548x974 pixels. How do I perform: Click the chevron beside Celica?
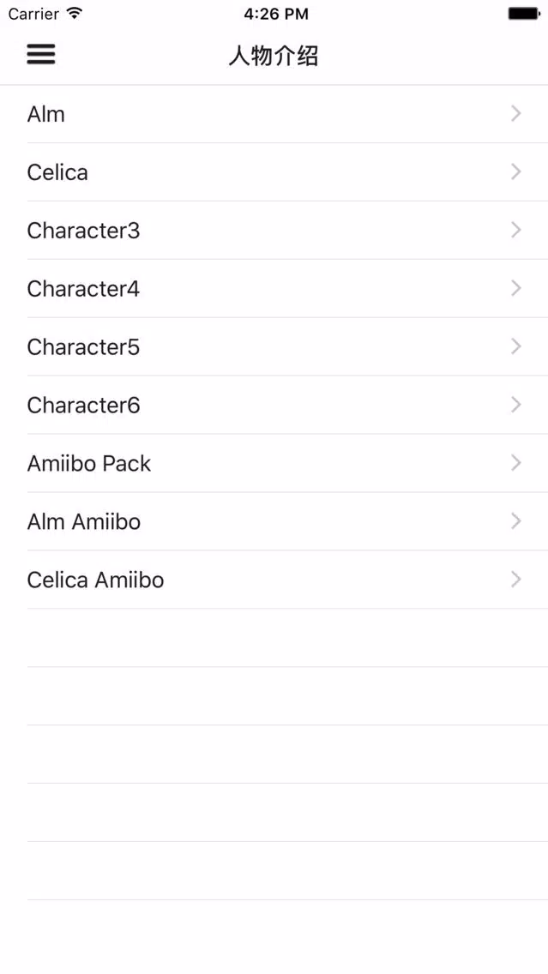tap(515, 172)
